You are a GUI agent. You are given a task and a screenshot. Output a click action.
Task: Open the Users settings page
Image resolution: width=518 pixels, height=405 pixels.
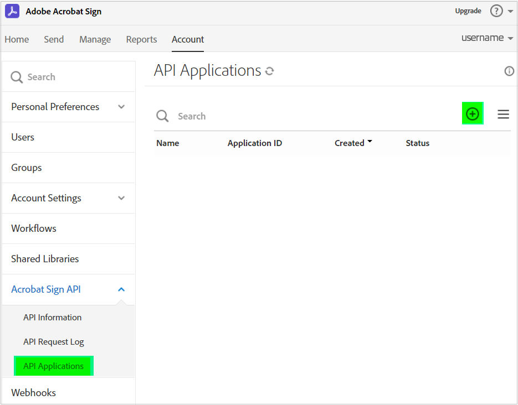click(x=23, y=137)
